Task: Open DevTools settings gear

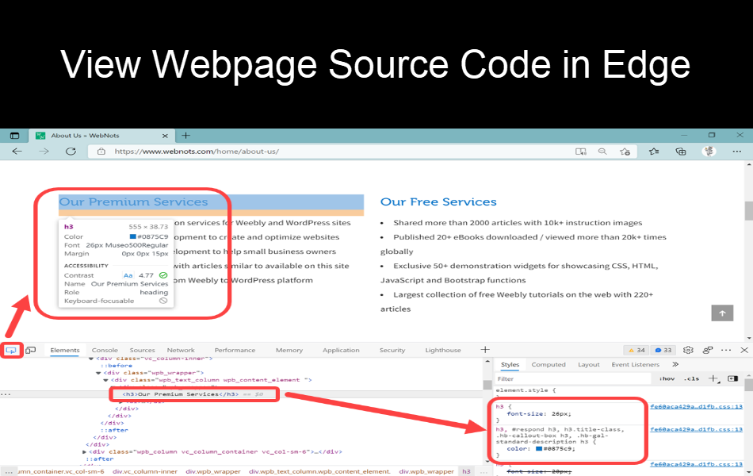Action: point(688,350)
